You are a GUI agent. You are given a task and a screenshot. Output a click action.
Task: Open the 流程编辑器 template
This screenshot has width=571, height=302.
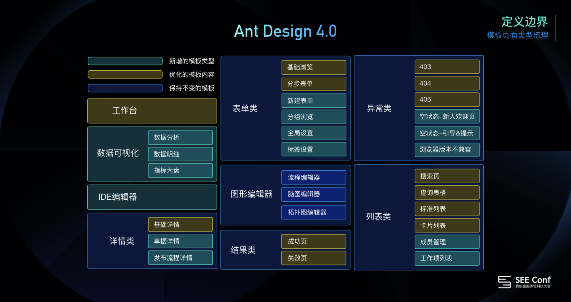coord(314,177)
